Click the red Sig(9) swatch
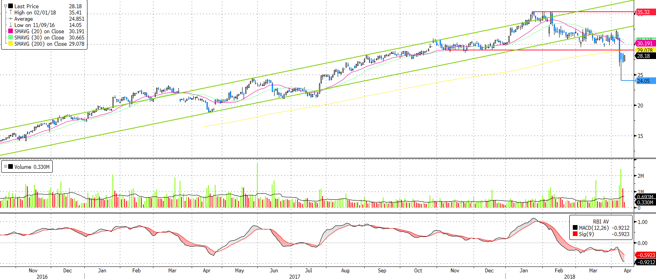 pyautogui.click(x=575, y=234)
